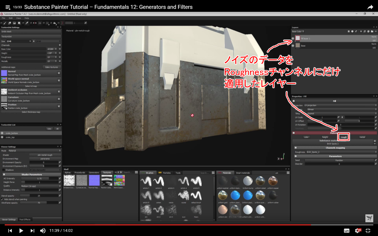Click the Select id map button

[31, 86]
